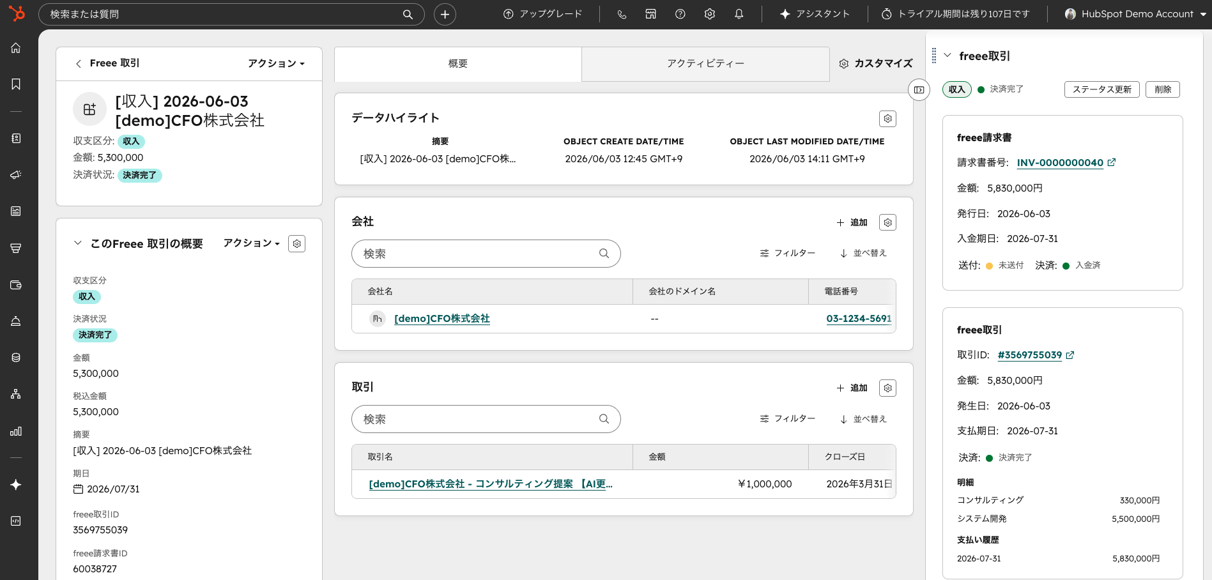
Task: Open [demo]CFO株式会社 company link
Action: [x=442, y=319]
